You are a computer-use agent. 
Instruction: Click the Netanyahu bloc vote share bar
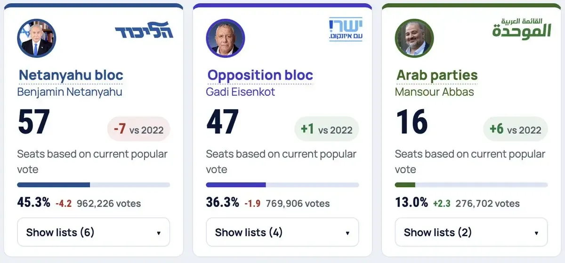(x=94, y=185)
